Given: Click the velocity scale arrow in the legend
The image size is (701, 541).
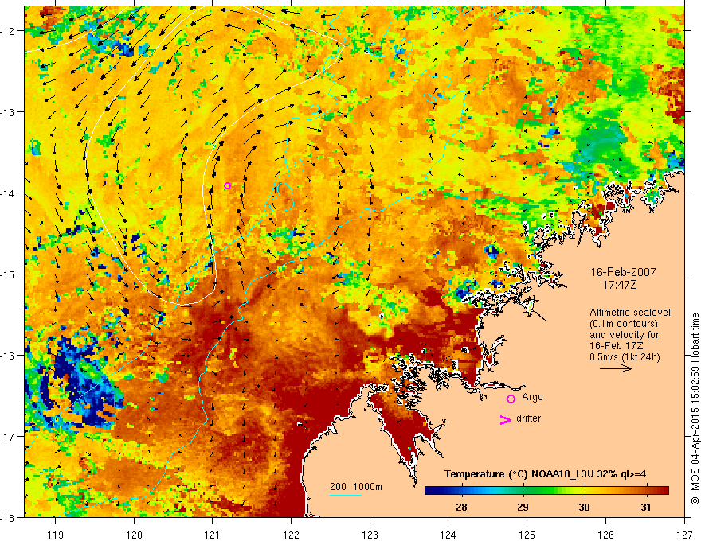Looking at the screenshot, I should click(x=616, y=368).
